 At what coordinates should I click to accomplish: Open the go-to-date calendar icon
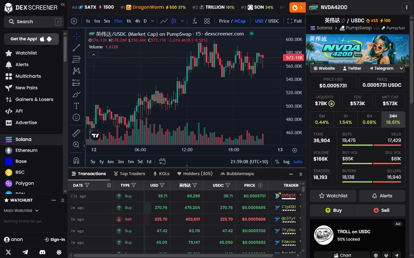pyautogui.click(x=162, y=161)
